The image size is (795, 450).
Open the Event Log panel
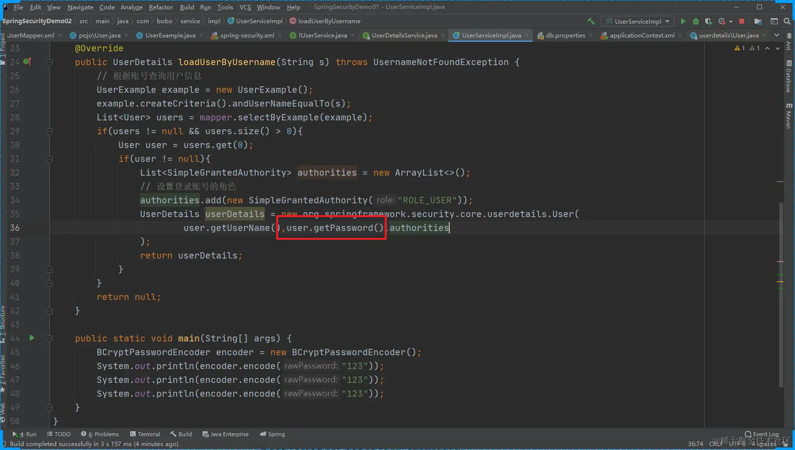click(762, 434)
